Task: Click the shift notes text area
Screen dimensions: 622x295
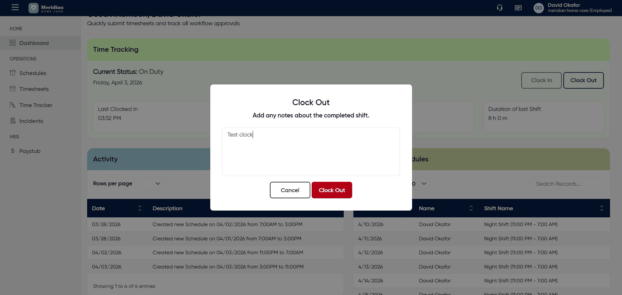Action: [311, 152]
